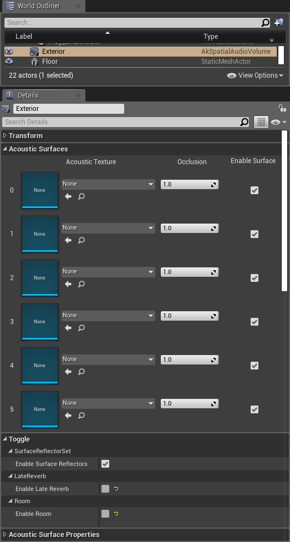Screen dimensions: 290x542
Task: Click the Floor static mesh icon in the outliner
Action: point(34,62)
